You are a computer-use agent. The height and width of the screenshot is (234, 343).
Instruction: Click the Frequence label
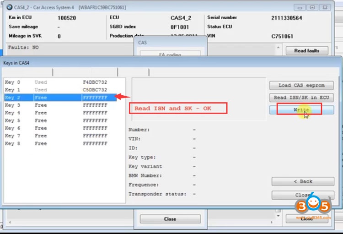[144, 185]
